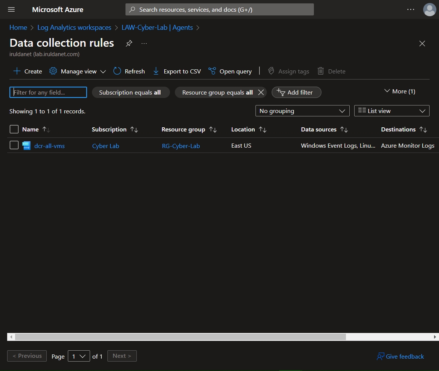Open the No grouping dropdown
Image resolution: width=439 pixels, height=371 pixels.
click(x=302, y=111)
